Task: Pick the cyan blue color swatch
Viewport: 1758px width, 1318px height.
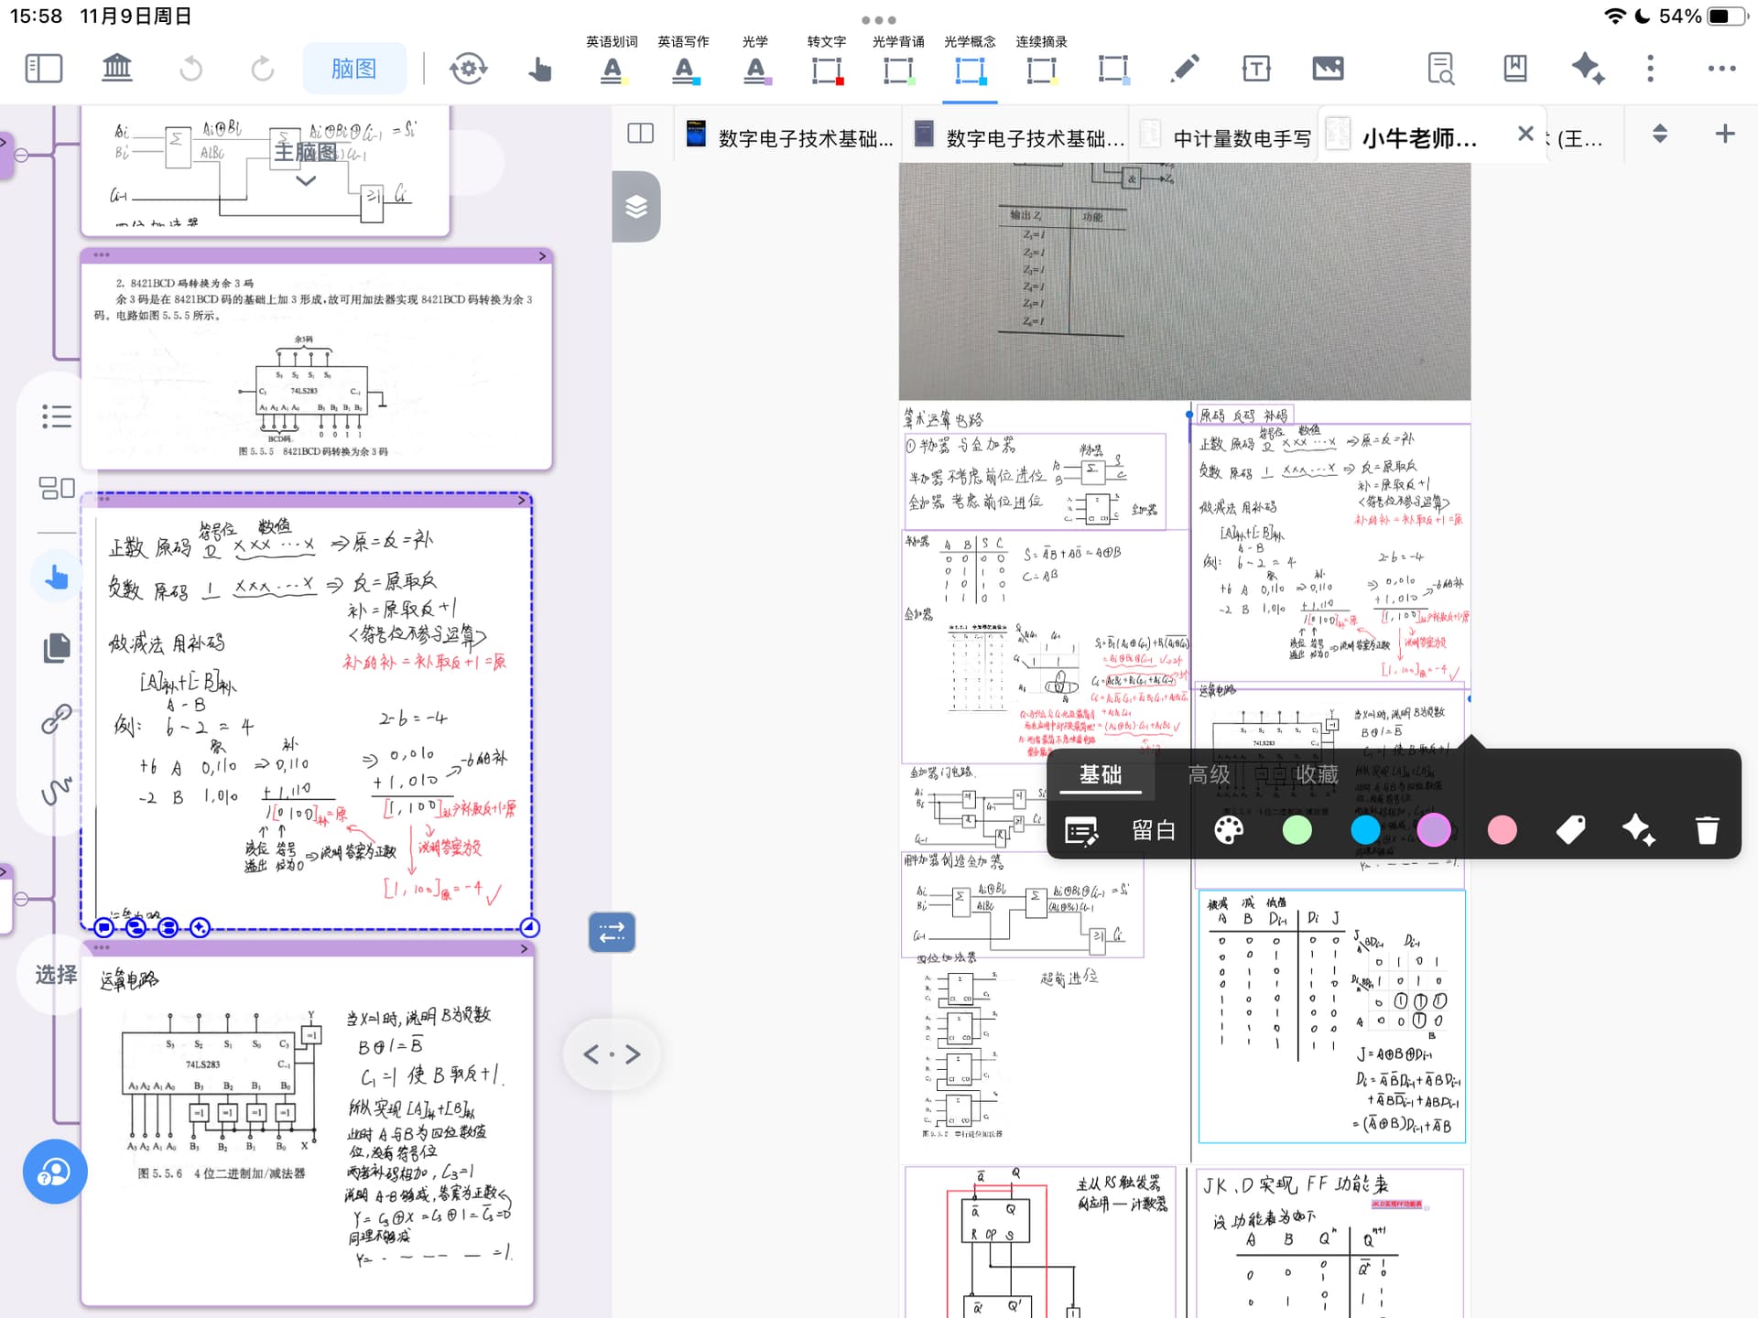Action: 1365,830
